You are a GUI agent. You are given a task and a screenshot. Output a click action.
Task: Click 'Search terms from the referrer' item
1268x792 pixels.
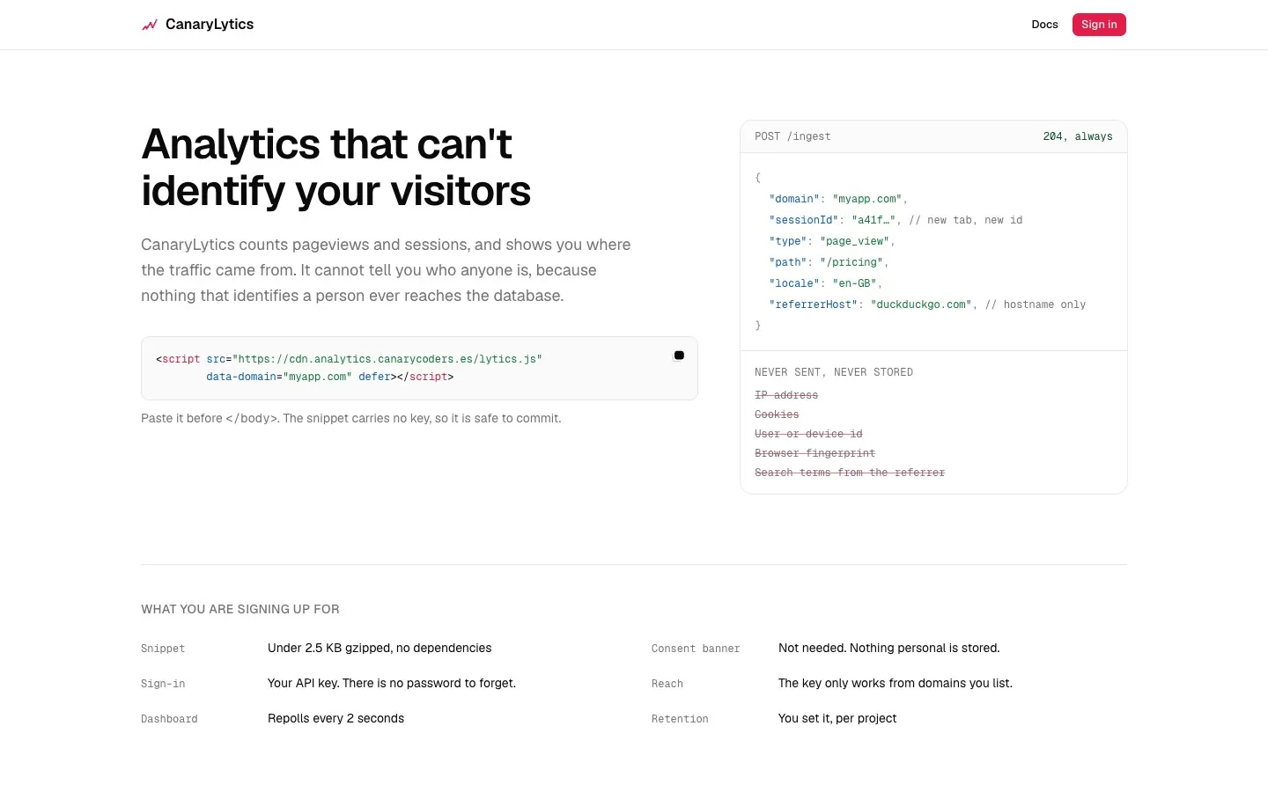(x=850, y=473)
